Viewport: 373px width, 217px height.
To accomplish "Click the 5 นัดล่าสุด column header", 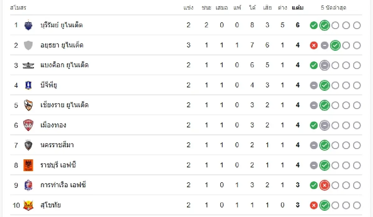I will (334, 8).
